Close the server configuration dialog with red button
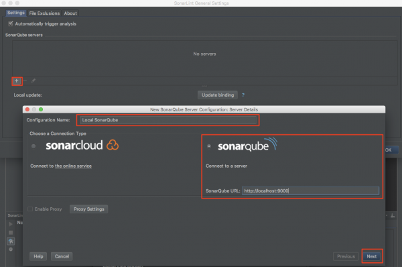Viewport: 402px width, 267px height. [27, 109]
